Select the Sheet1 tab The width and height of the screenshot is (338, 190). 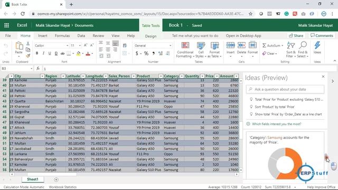[33, 179]
